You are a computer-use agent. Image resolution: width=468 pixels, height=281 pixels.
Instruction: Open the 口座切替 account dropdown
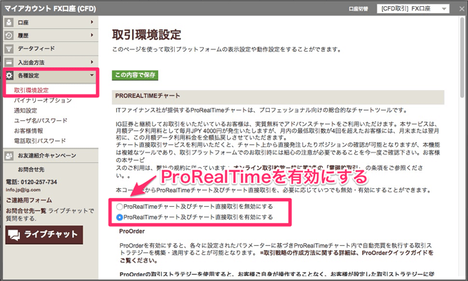[413, 9]
